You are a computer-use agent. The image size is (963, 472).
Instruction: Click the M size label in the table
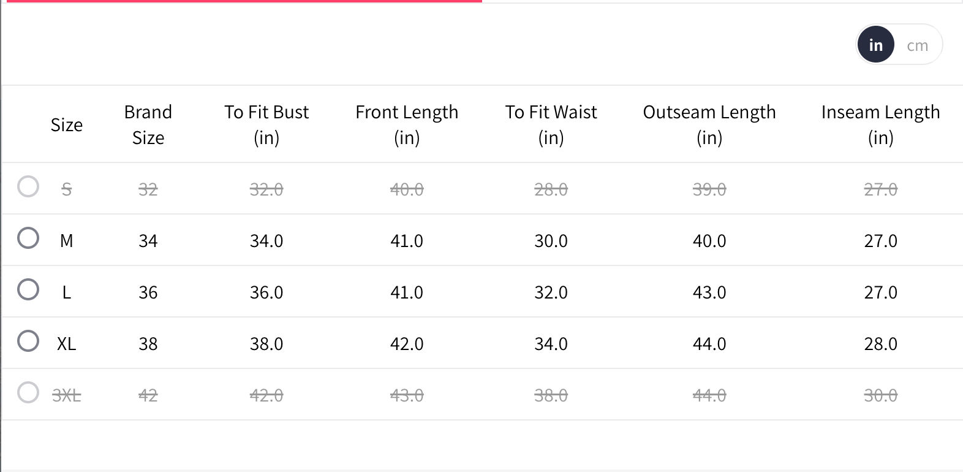(66, 241)
